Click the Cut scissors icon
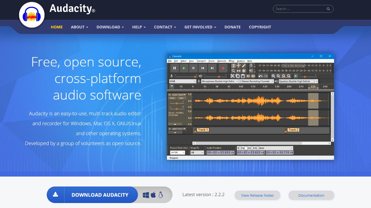 [232, 76]
